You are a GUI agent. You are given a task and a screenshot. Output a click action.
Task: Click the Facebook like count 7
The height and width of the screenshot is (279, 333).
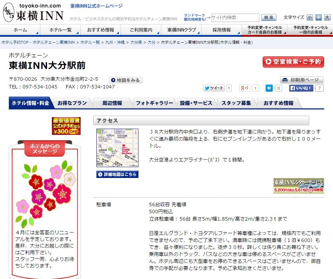[x=319, y=88]
